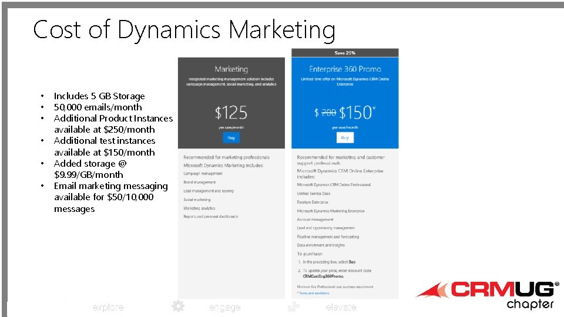Viewport: 564px width, 317px height.
Task: Click the elevate footer text
Action: pyautogui.click(x=341, y=307)
